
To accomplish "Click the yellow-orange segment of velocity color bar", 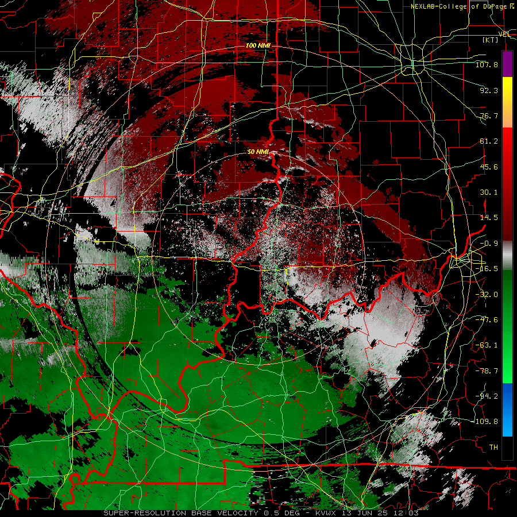I will click(x=507, y=102).
